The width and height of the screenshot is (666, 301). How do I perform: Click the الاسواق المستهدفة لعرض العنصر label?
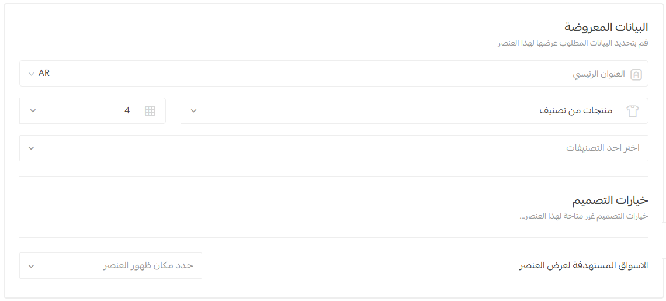coord(583,266)
